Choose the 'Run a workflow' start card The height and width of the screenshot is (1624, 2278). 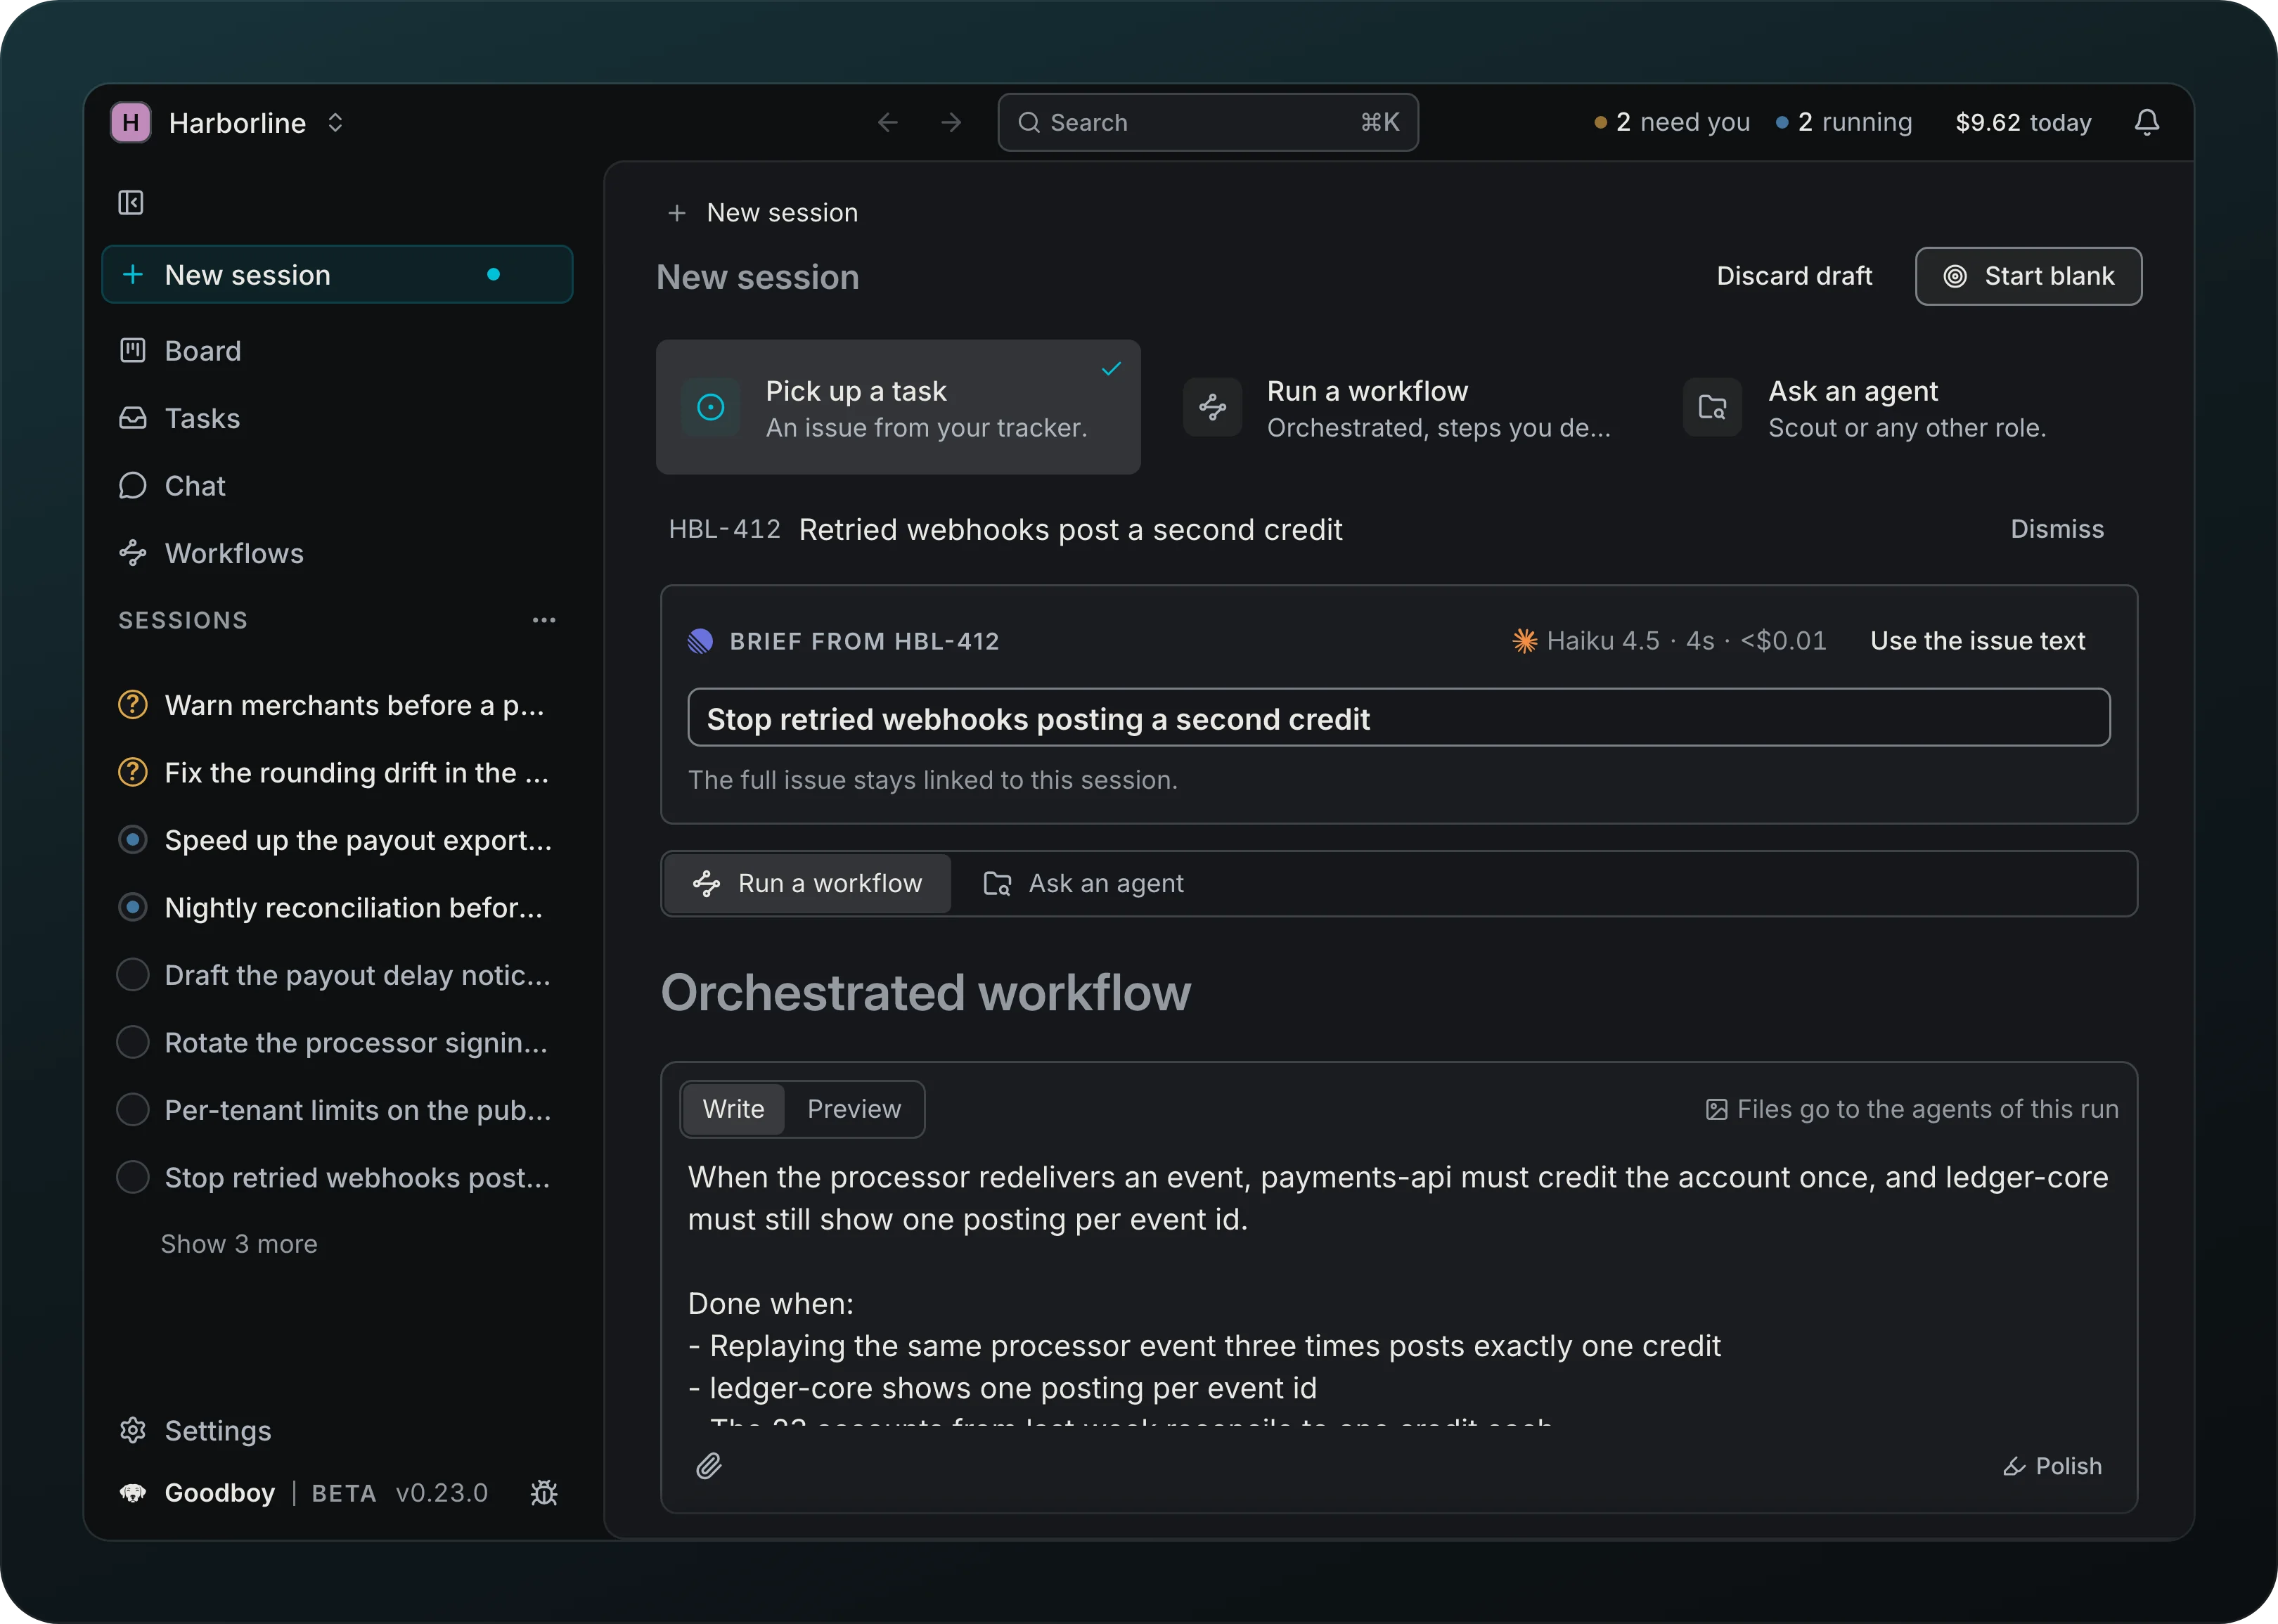(x=1398, y=407)
